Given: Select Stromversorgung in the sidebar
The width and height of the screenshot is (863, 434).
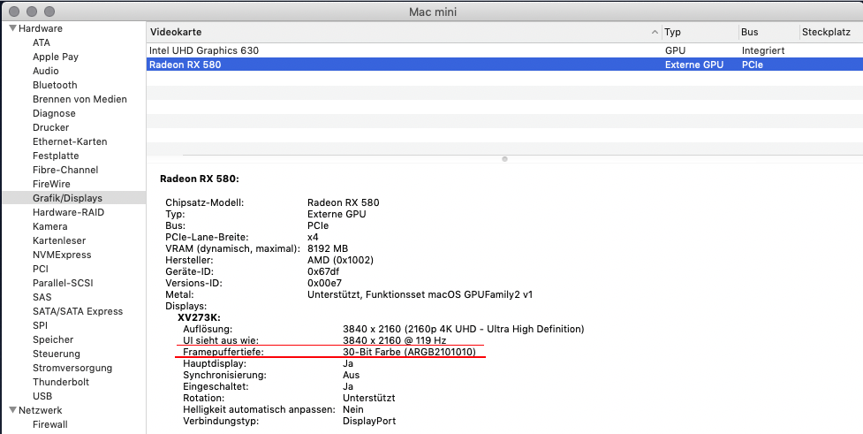Looking at the screenshot, I should pyautogui.click(x=72, y=368).
